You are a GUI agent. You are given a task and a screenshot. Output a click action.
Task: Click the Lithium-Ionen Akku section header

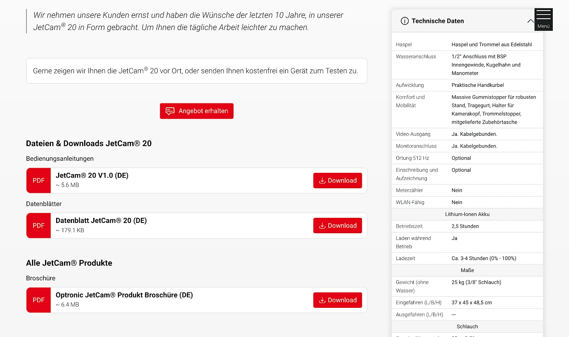click(467, 214)
